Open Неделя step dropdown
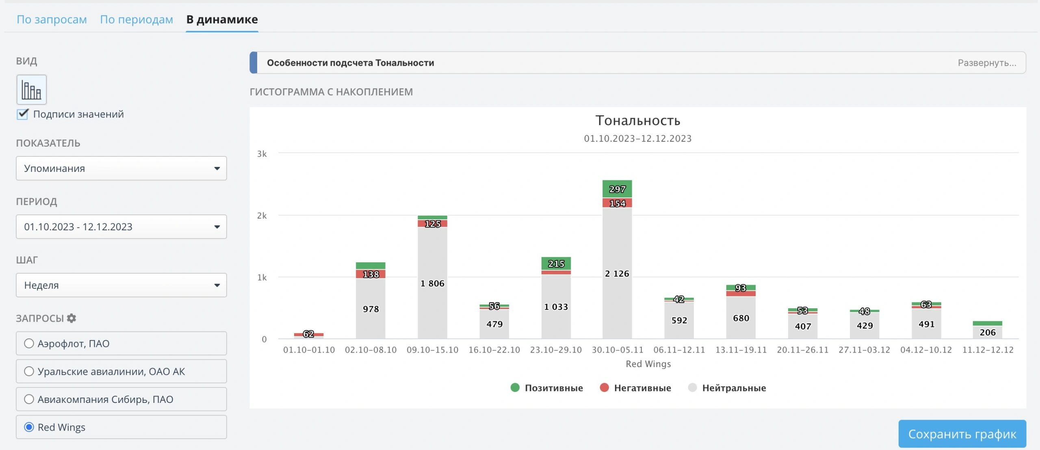The height and width of the screenshot is (450, 1040). coord(121,285)
